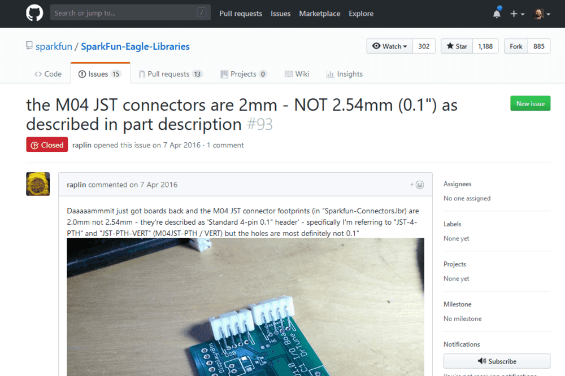The image size is (565, 376).
Task: Click the comment date 7 Apr 2016
Action: tap(159, 185)
